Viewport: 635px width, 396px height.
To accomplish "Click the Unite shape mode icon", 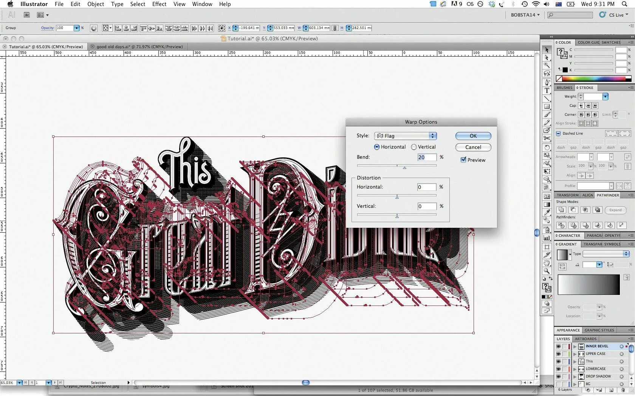I will 561,210.
